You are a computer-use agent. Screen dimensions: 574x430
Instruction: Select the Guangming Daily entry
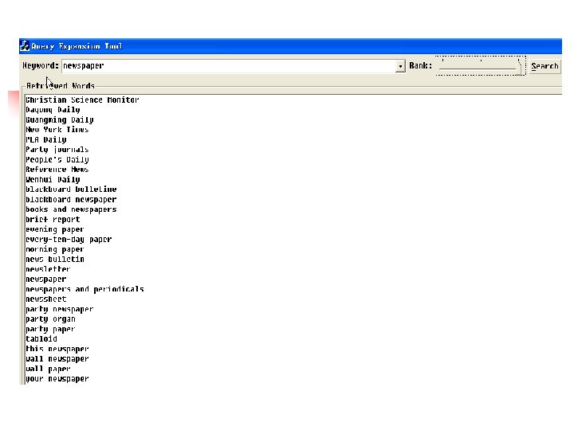60,119
